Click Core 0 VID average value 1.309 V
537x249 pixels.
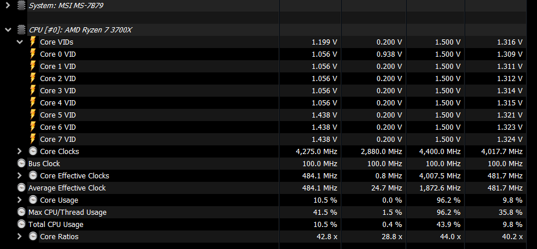[x=510, y=54]
